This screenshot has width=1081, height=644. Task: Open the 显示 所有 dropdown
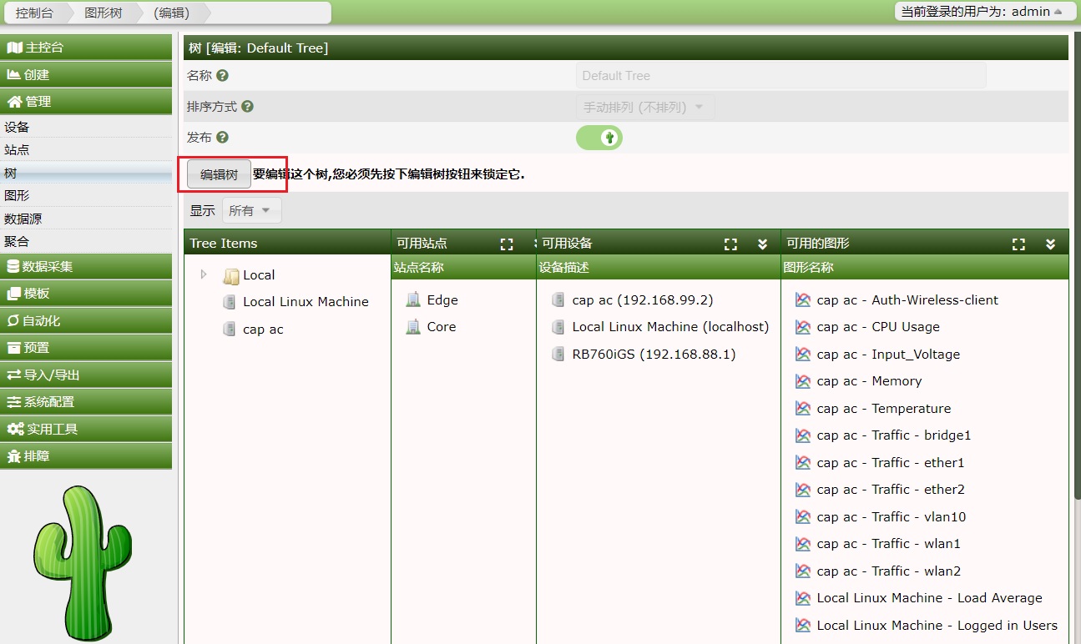click(251, 211)
